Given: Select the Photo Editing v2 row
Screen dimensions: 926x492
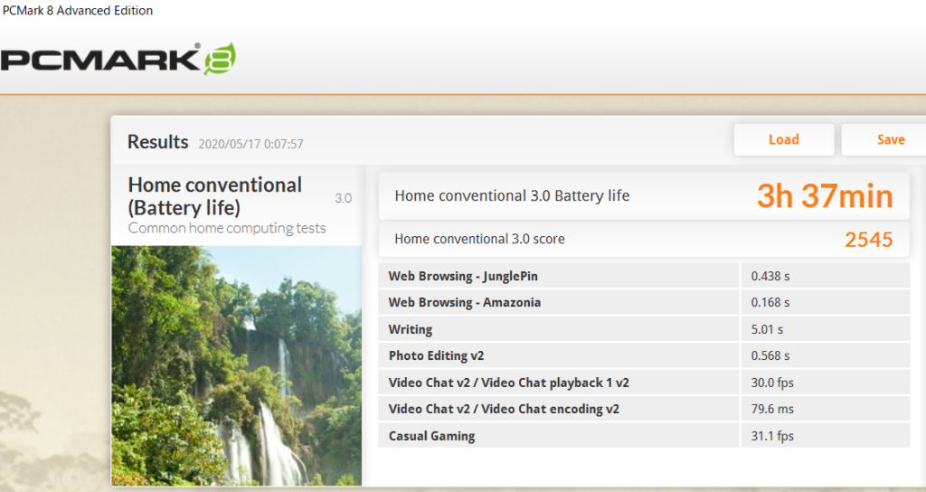Looking at the screenshot, I should [644, 355].
